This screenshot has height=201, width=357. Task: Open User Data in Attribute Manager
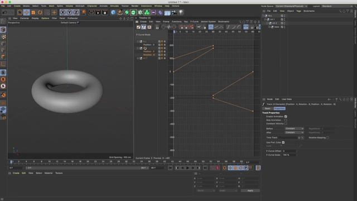(x=287, y=99)
